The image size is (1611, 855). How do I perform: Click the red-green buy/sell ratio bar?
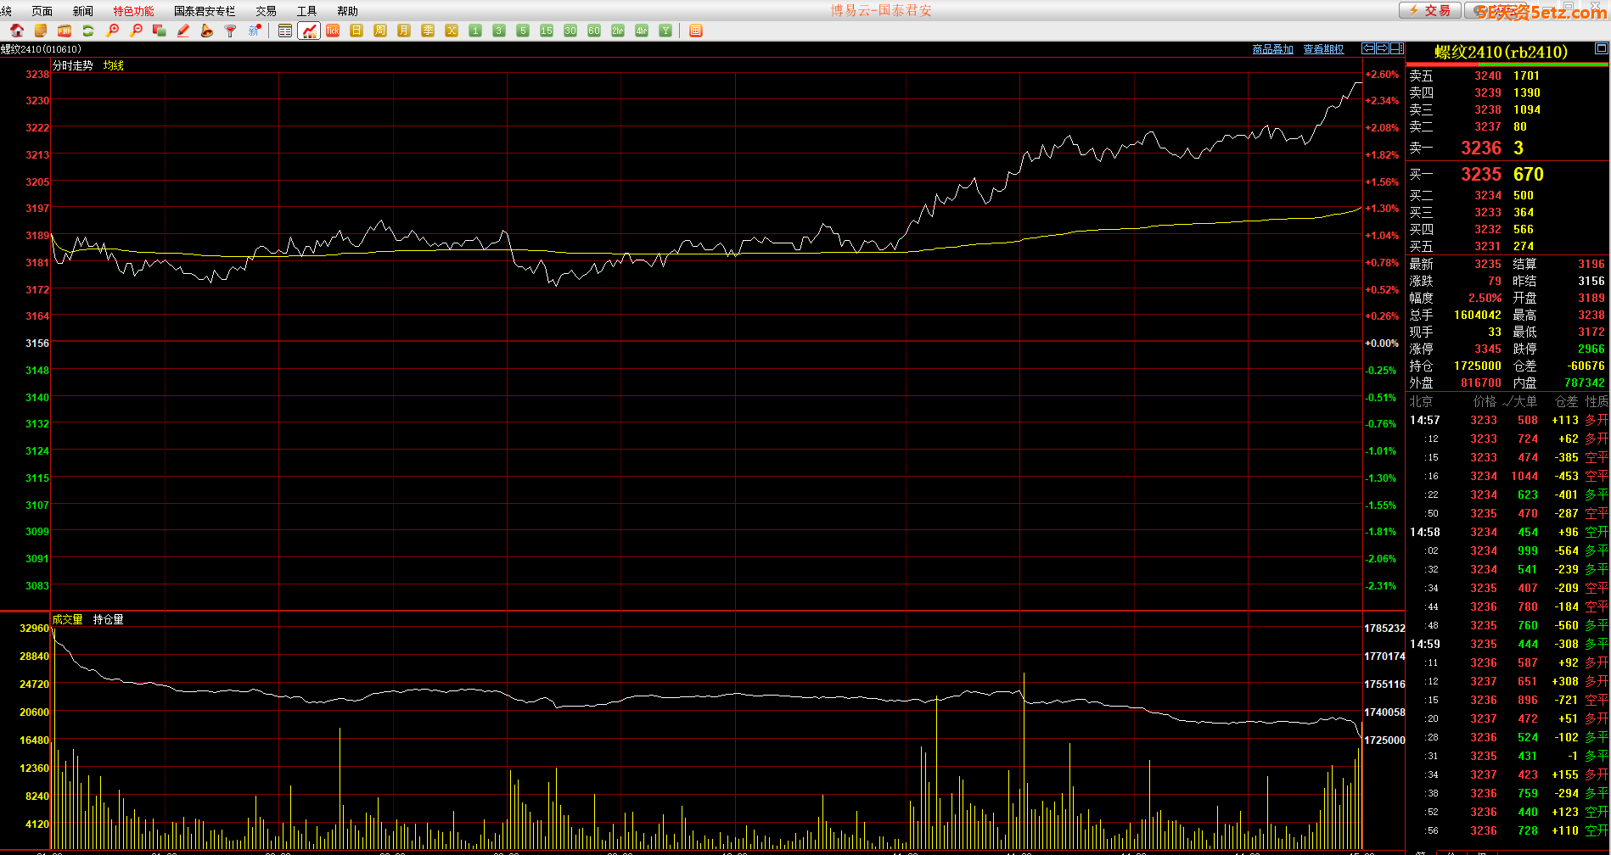point(1507,64)
